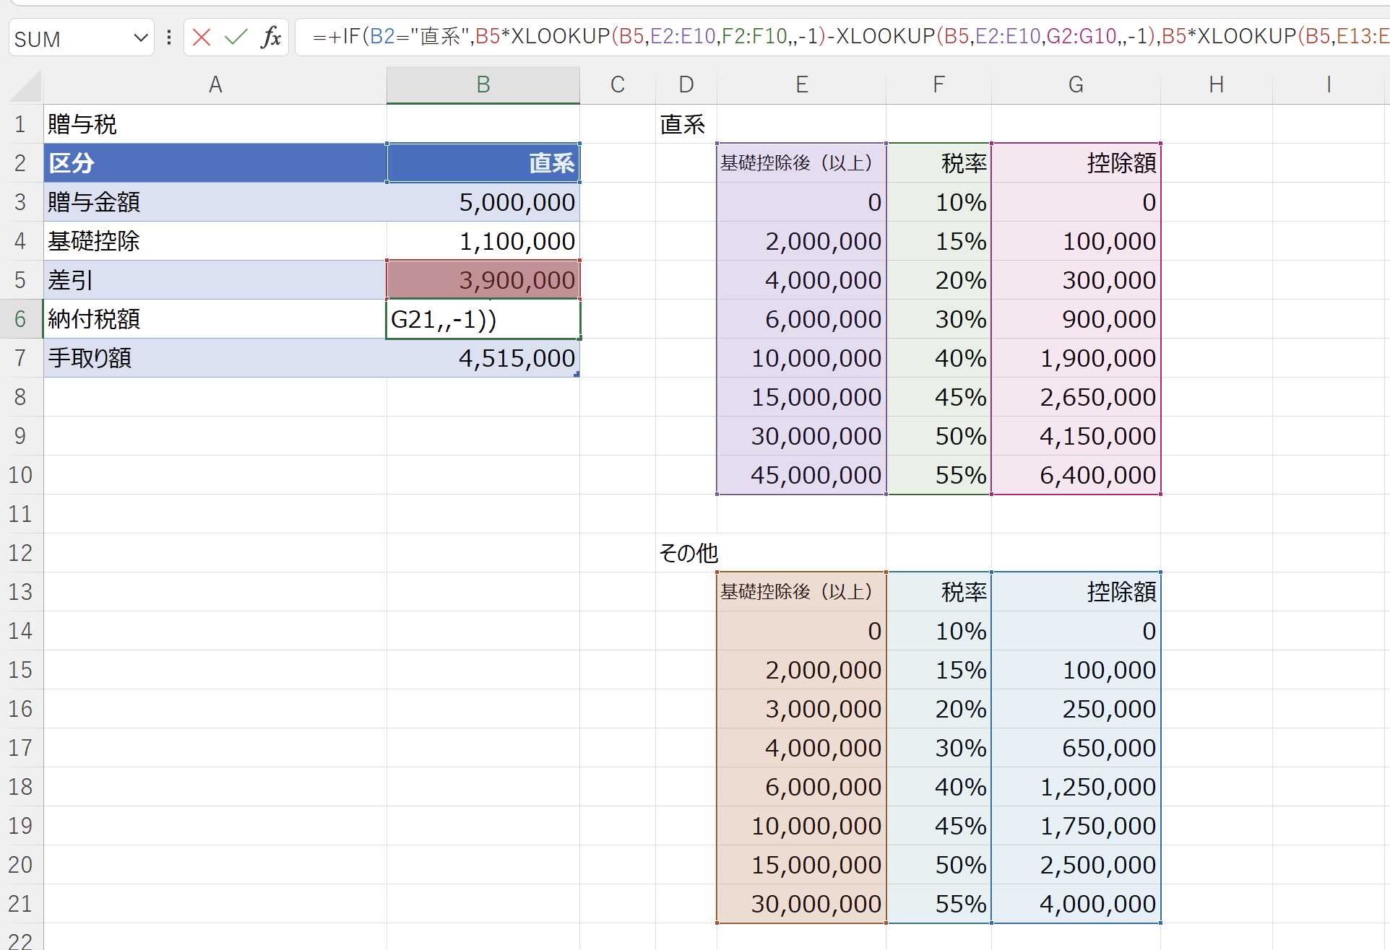1390x950 pixels.
Task: Click the cell containing 直系 in B2
Action: click(x=483, y=163)
